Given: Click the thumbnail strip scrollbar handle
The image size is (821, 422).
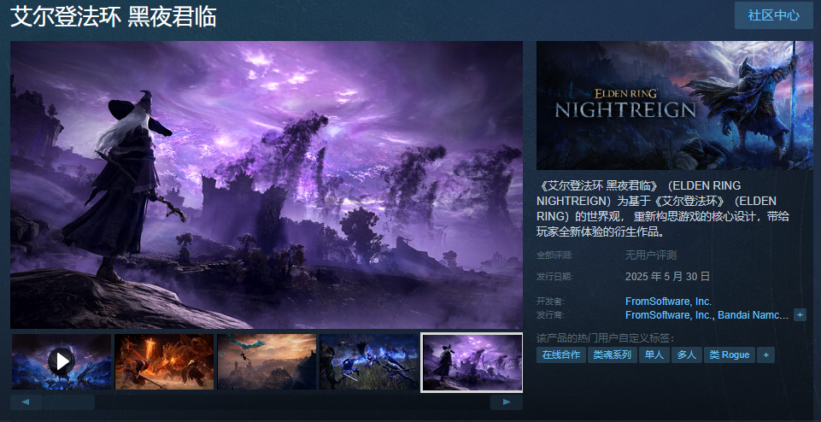Looking at the screenshot, I should [x=69, y=402].
